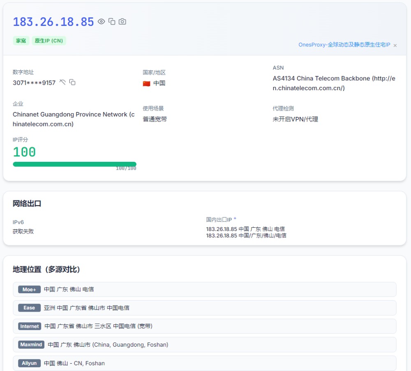
Task: Select the Internet geolocation source badge
Action: (30, 326)
